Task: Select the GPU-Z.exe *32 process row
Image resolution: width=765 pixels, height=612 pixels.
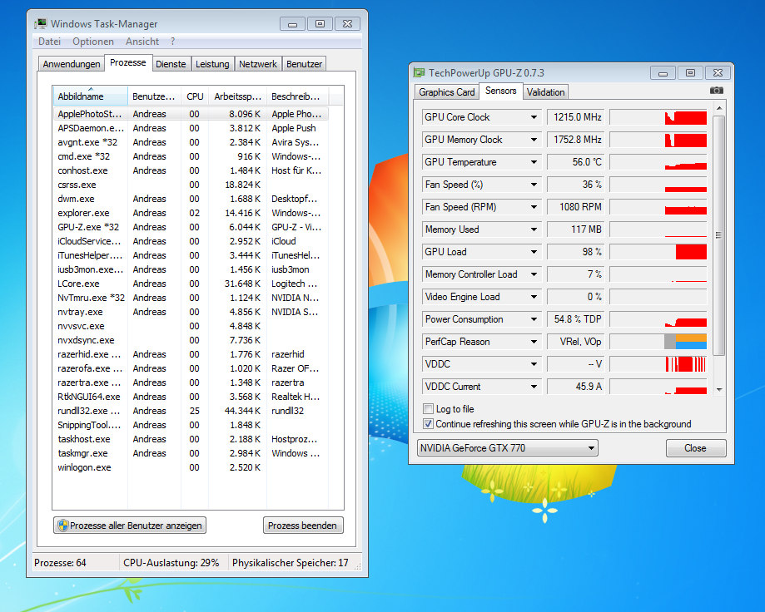Action: tap(191, 227)
